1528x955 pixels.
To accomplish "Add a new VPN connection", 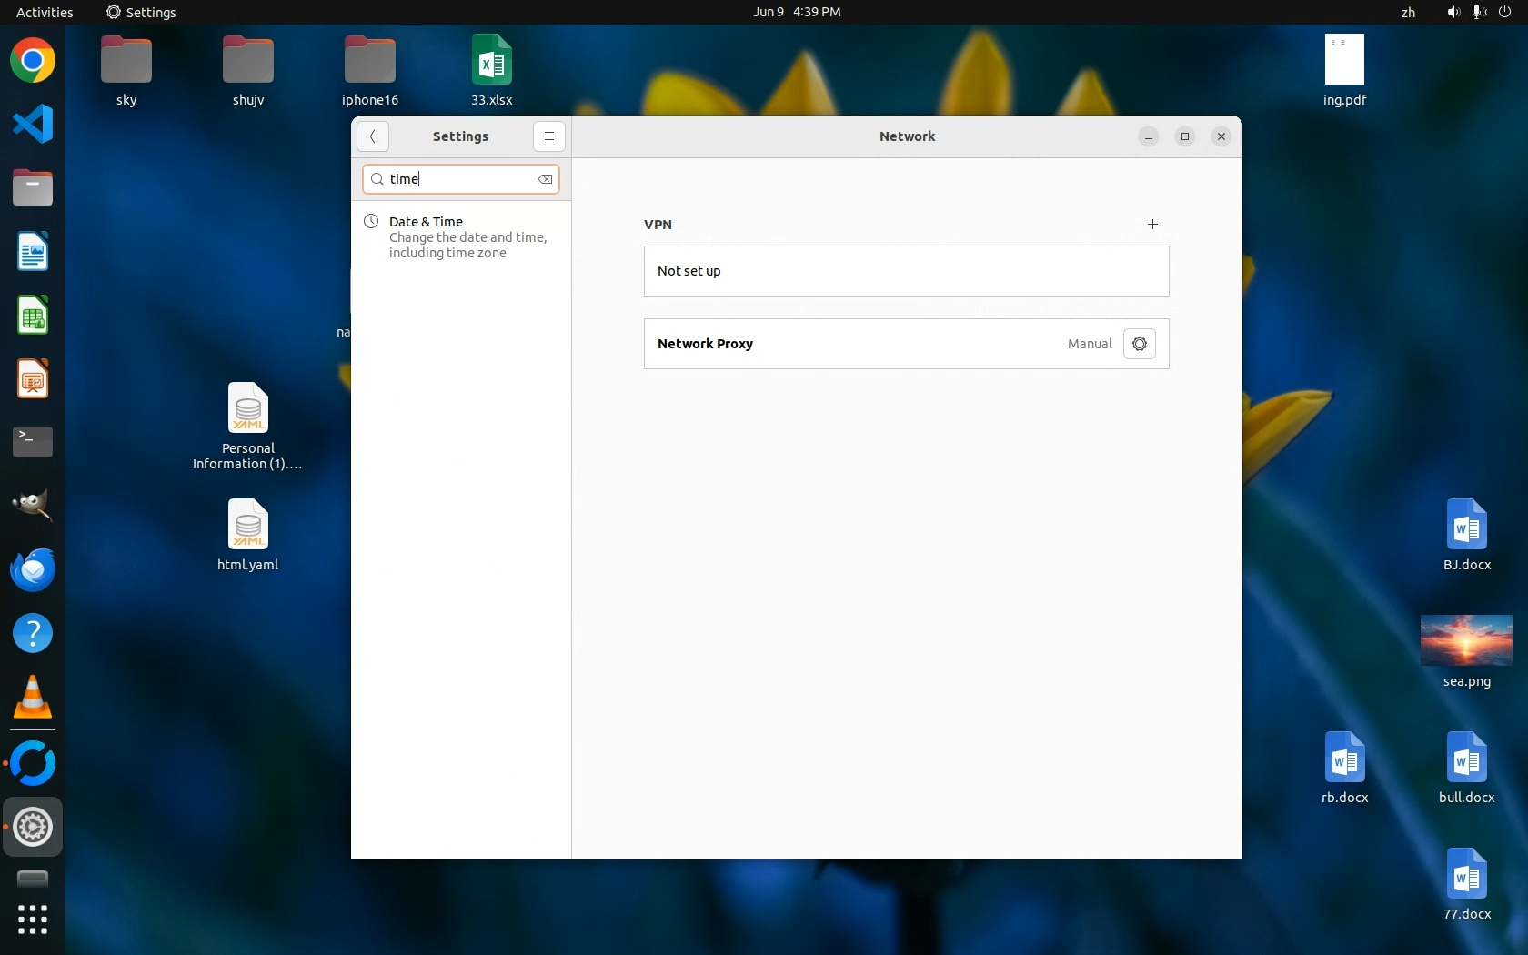I will click(x=1152, y=225).
